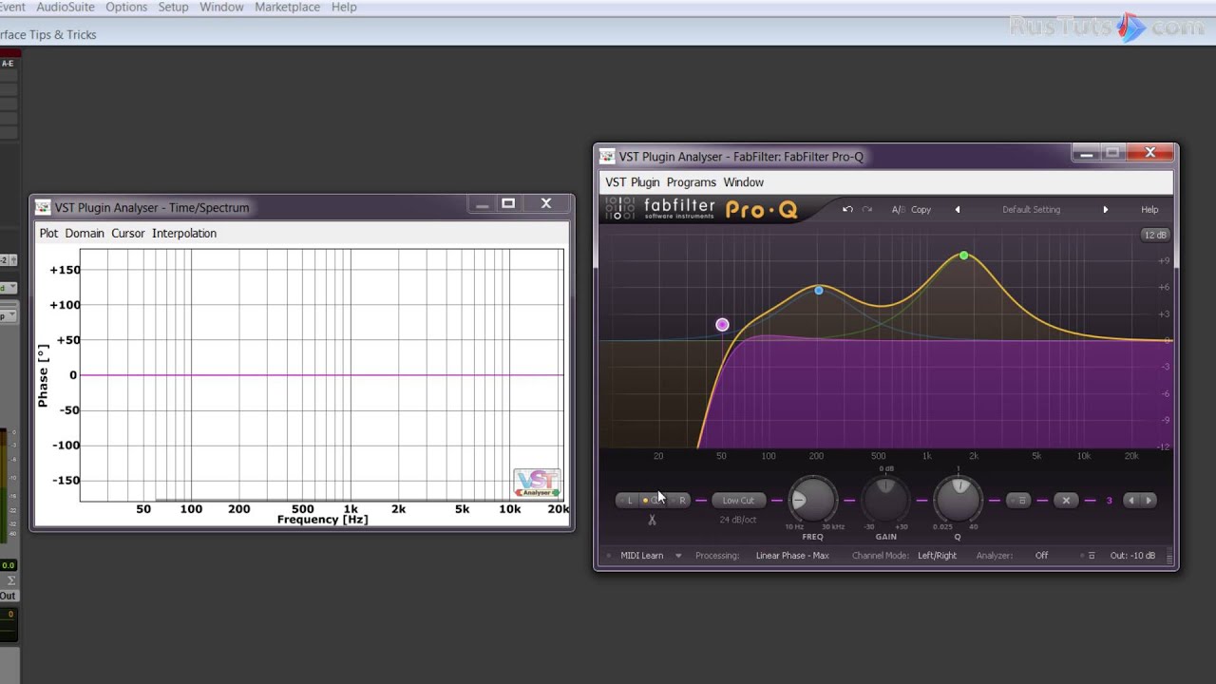Toggle the band bypass button beside the Q knob
1216x684 pixels.
(x=1018, y=501)
